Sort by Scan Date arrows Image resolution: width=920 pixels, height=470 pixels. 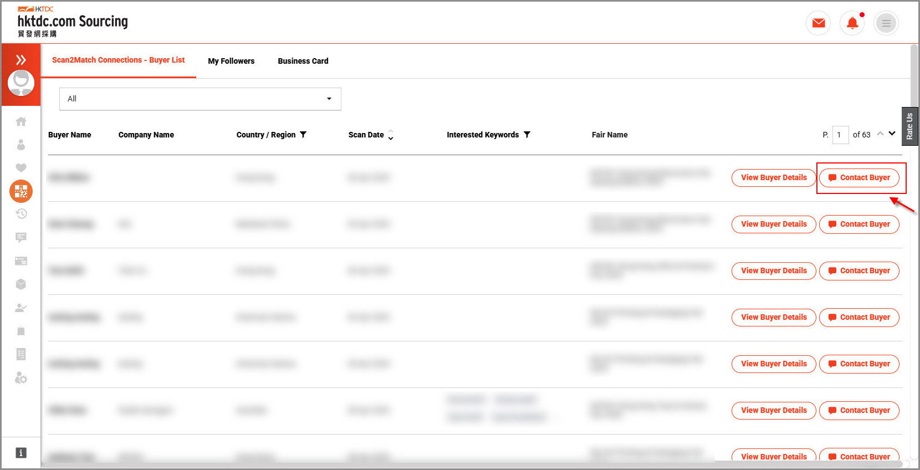pyautogui.click(x=391, y=135)
